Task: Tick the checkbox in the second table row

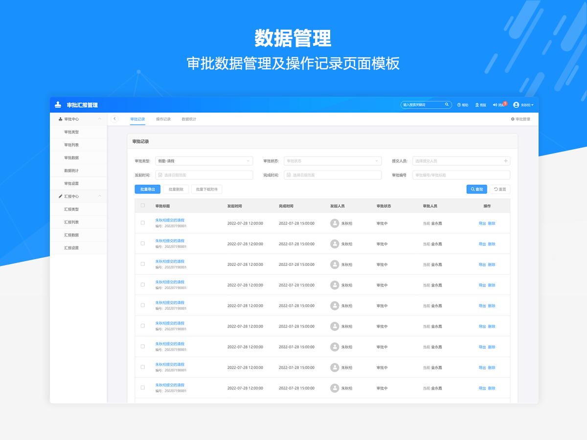Action: coord(143,243)
